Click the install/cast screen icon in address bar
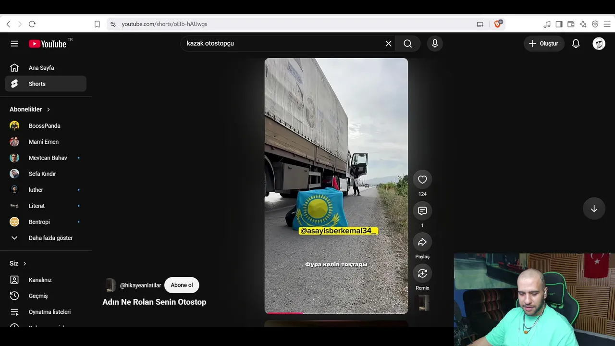The height and width of the screenshot is (346, 615). point(480,24)
